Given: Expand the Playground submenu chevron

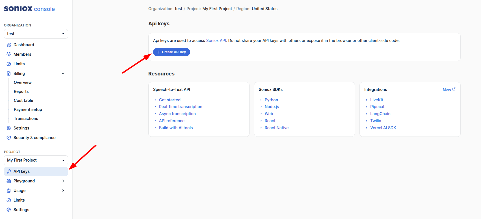Looking at the screenshot, I should tap(63, 181).
